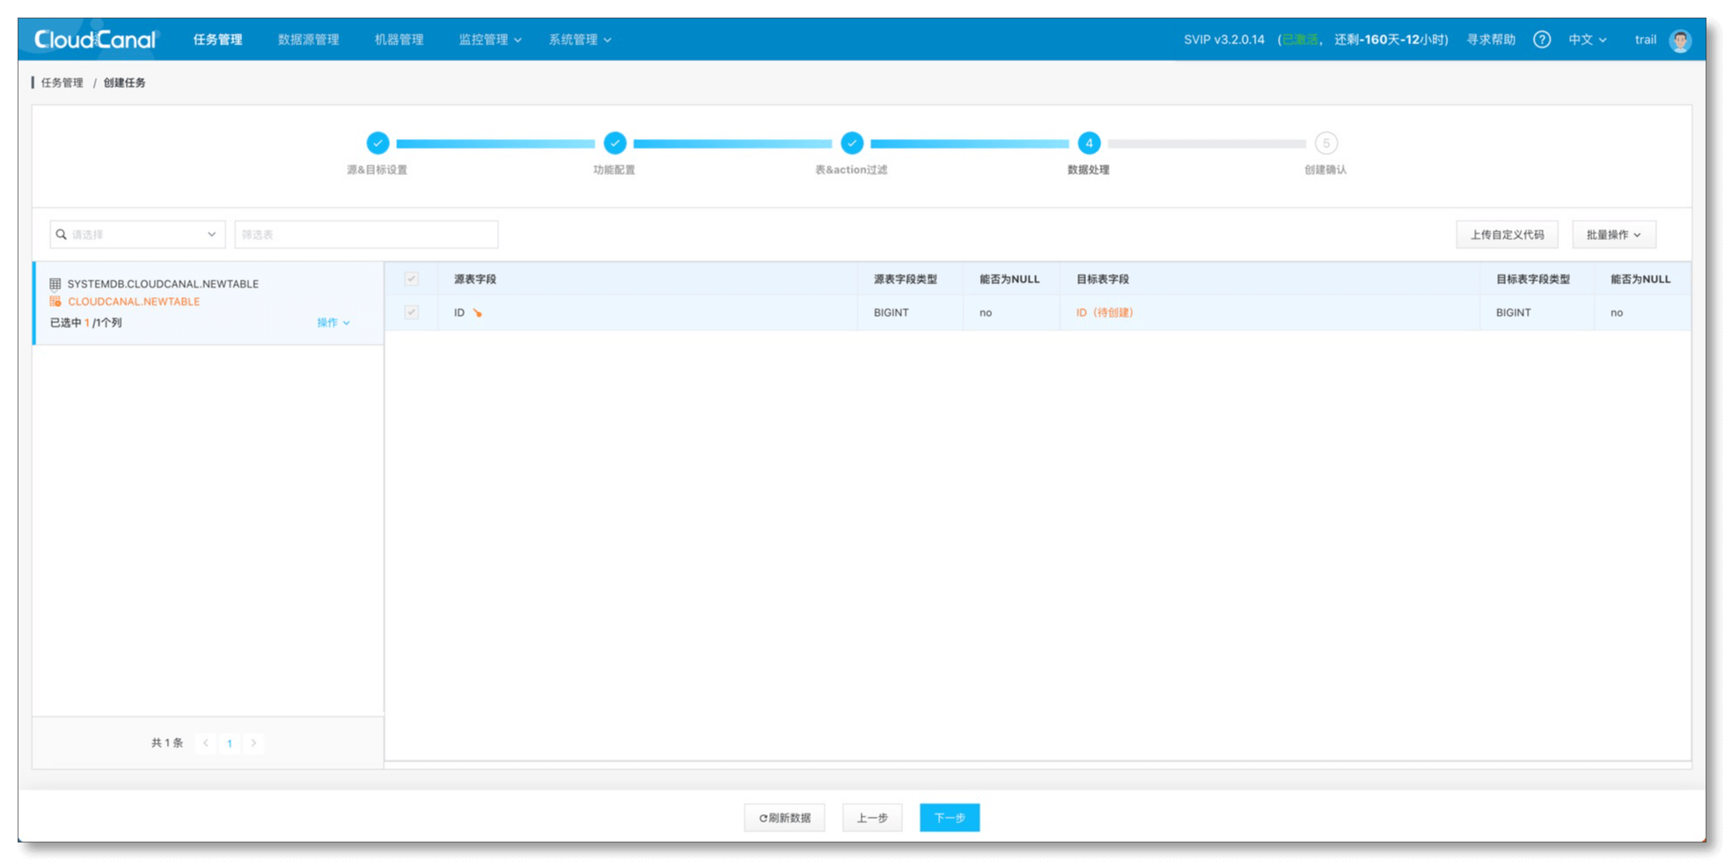Click the 筛选表 filter input field
The image size is (1732, 868).
(x=366, y=235)
